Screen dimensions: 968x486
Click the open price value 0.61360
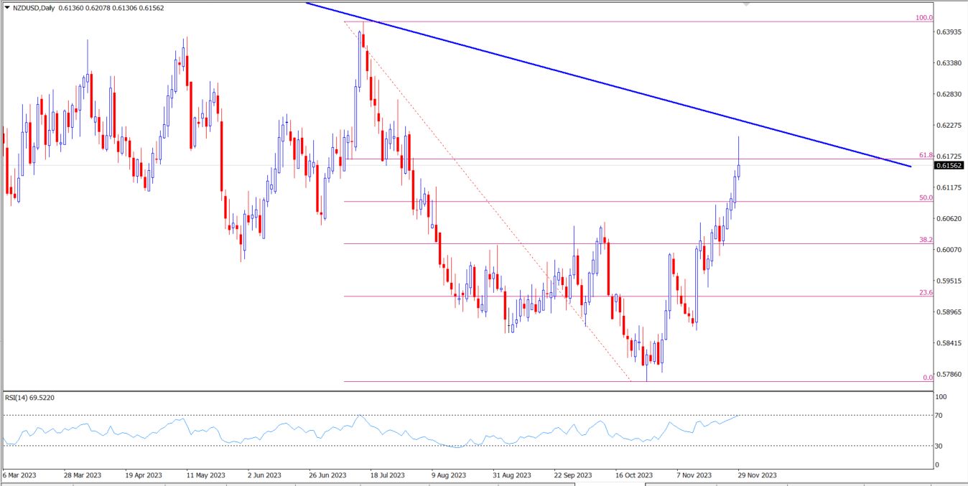coord(70,8)
